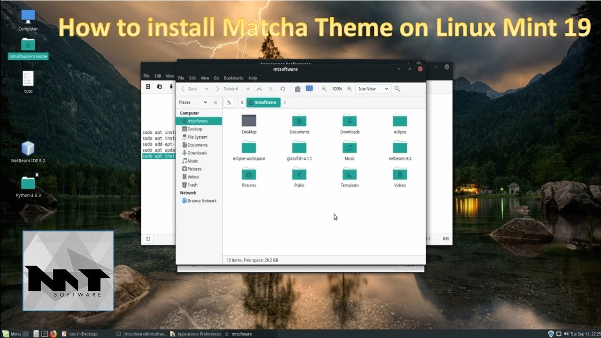Open the clock showing Tue Sep 11
The height and width of the screenshot is (338, 601).
(x=586, y=334)
